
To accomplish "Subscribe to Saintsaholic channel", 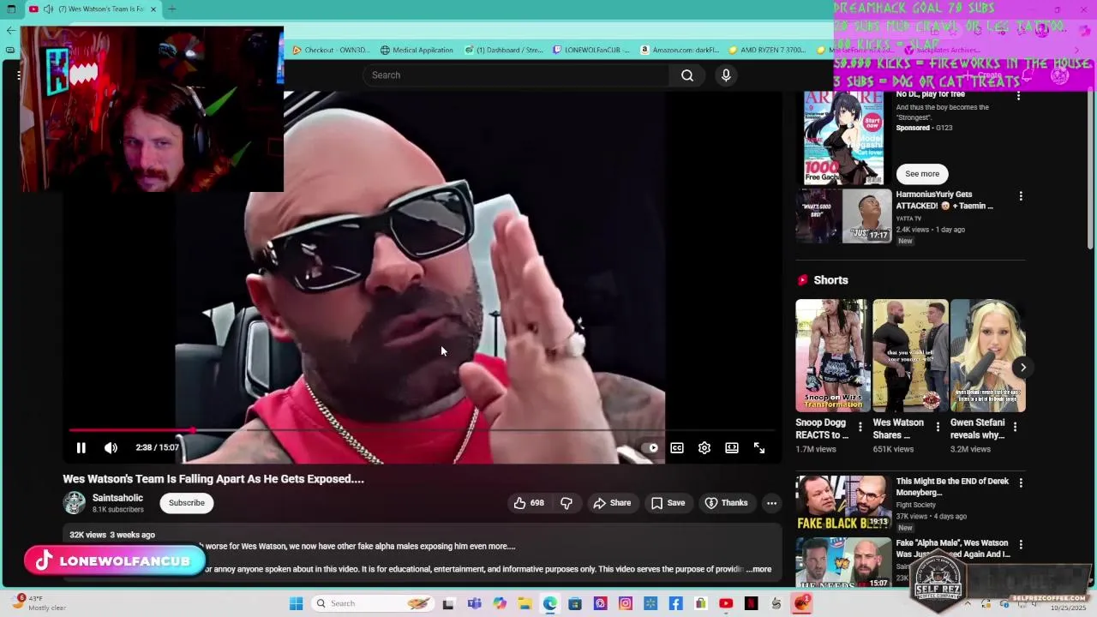I will 187,503.
